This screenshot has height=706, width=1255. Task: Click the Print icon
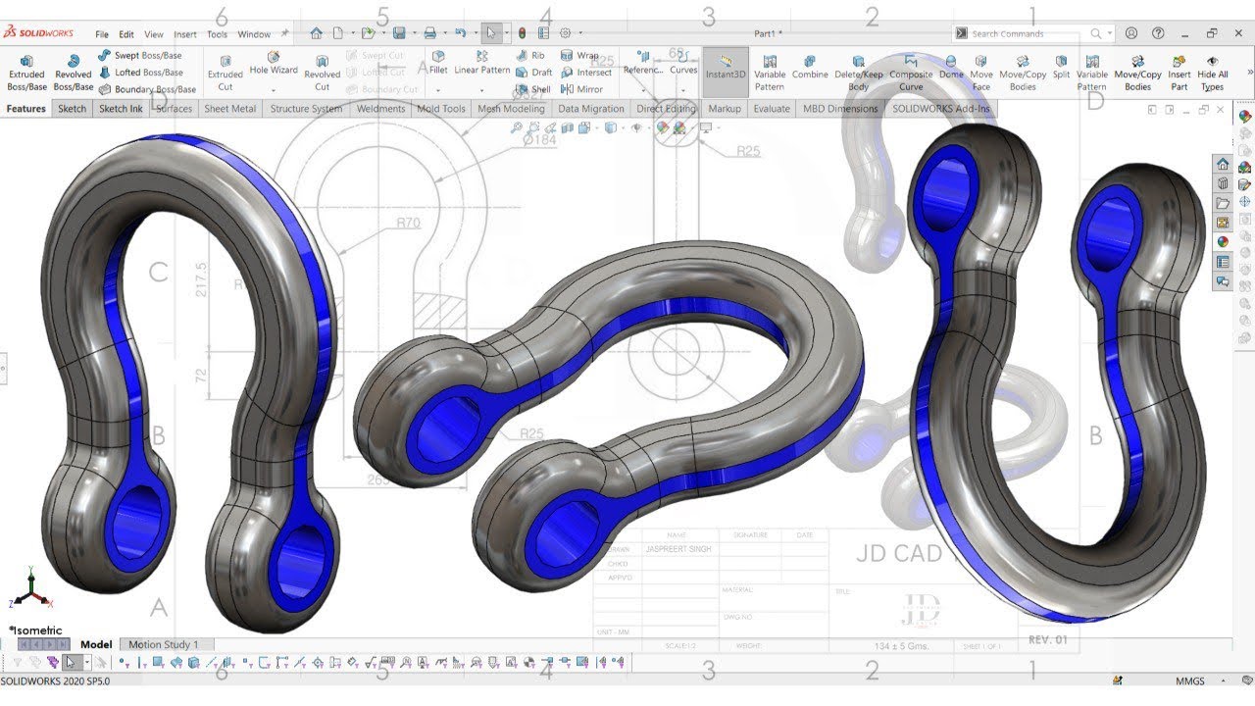click(429, 33)
